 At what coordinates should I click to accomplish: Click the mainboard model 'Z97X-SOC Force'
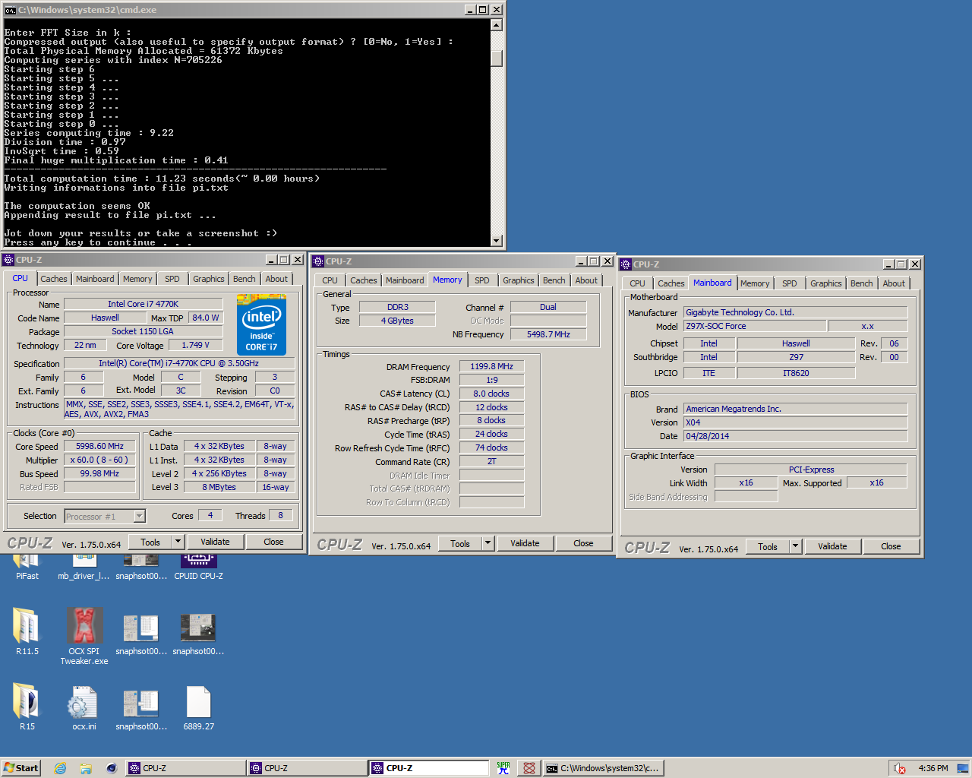tap(754, 326)
